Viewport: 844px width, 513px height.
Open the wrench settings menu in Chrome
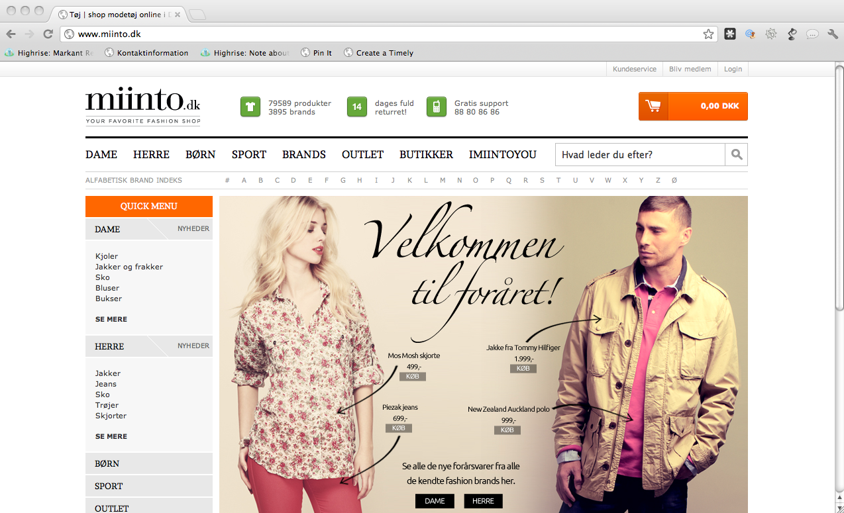(833, 34)
